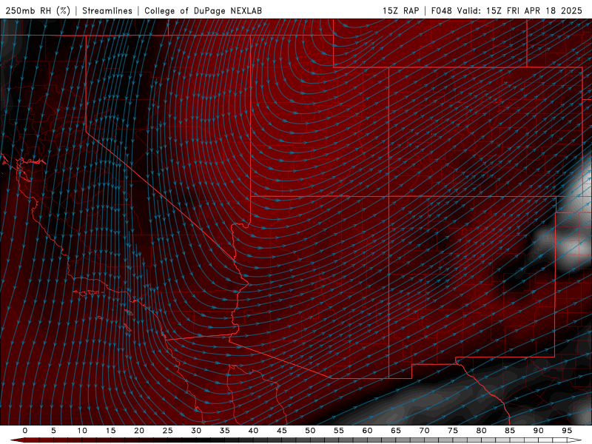Image resolution: width=592 pixels, height=444 pixels.
Task: Click the colorbar label "75"
Action: point(453,431)
